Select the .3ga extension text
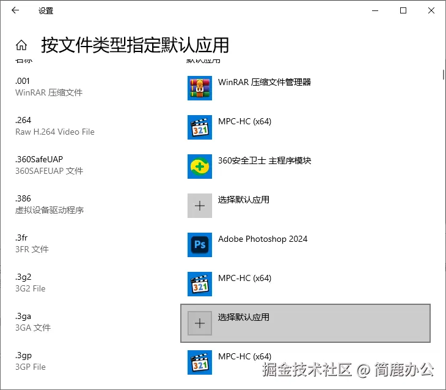This screenshot has height=390, width=446. [x=23, y=316]
